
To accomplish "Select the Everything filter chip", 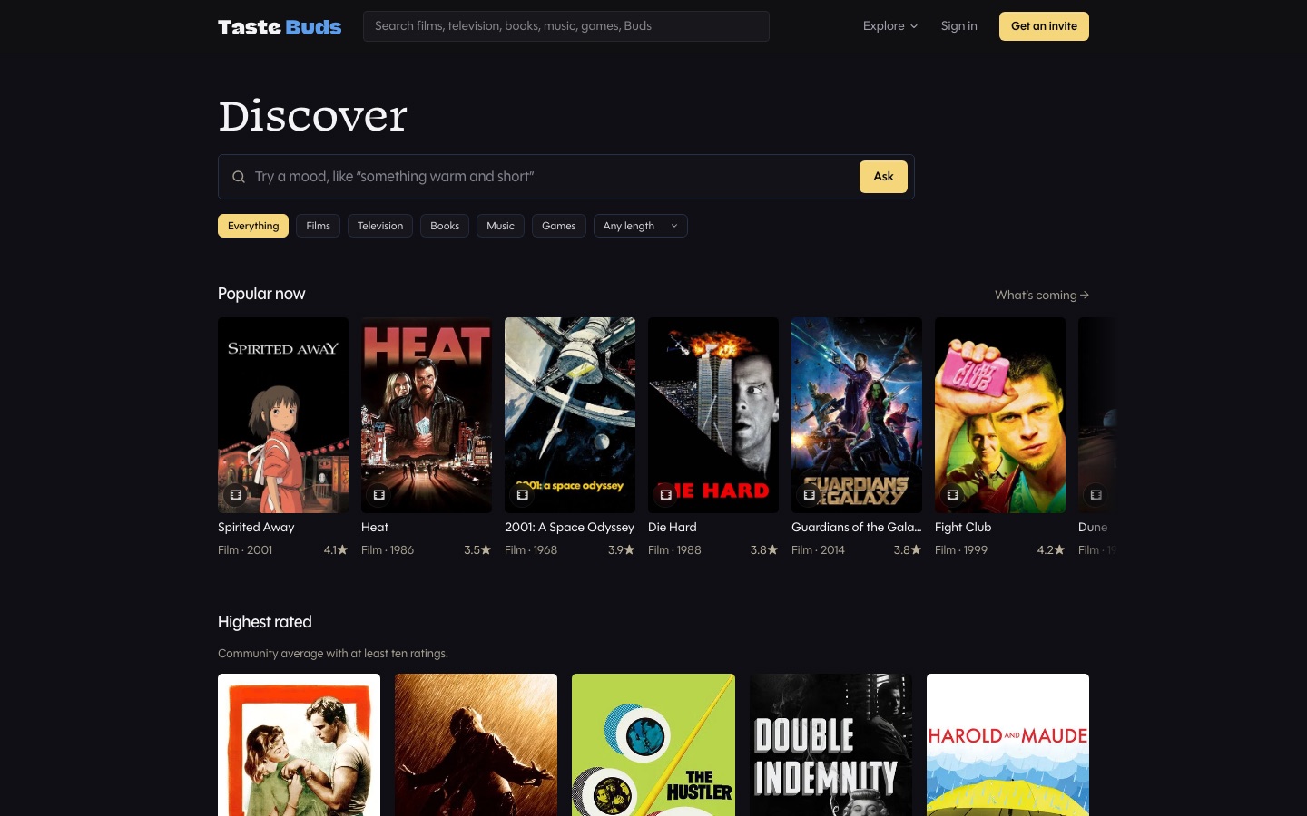I will [253, 226].
